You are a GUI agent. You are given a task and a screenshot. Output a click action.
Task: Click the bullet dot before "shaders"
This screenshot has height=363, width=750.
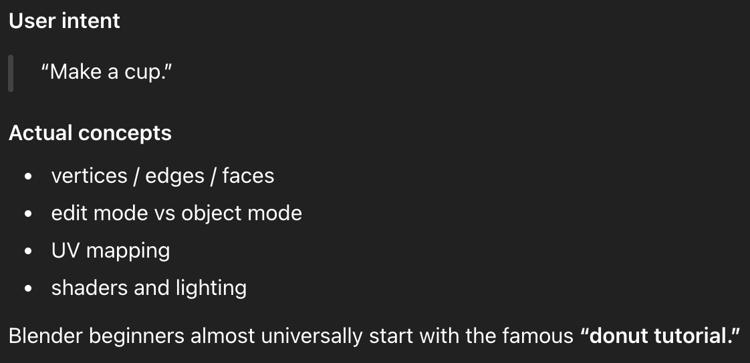pyautogui.click(x=28, y=289)
